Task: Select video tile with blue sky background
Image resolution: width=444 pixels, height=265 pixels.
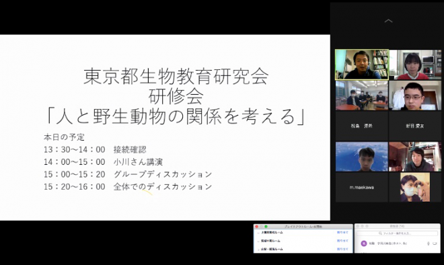Action: 362,157
